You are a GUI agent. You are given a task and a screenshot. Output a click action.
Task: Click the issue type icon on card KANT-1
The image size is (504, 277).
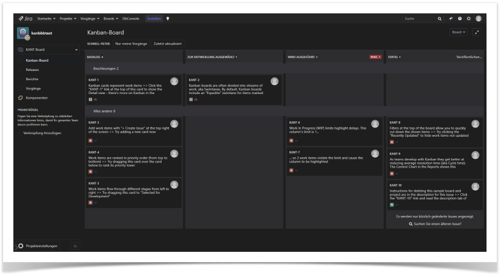91,100
